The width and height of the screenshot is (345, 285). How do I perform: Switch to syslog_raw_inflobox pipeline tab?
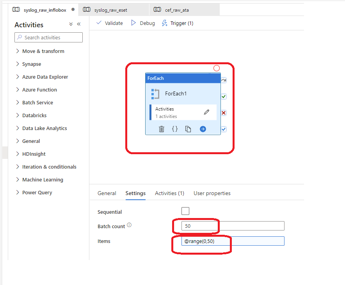43,10
